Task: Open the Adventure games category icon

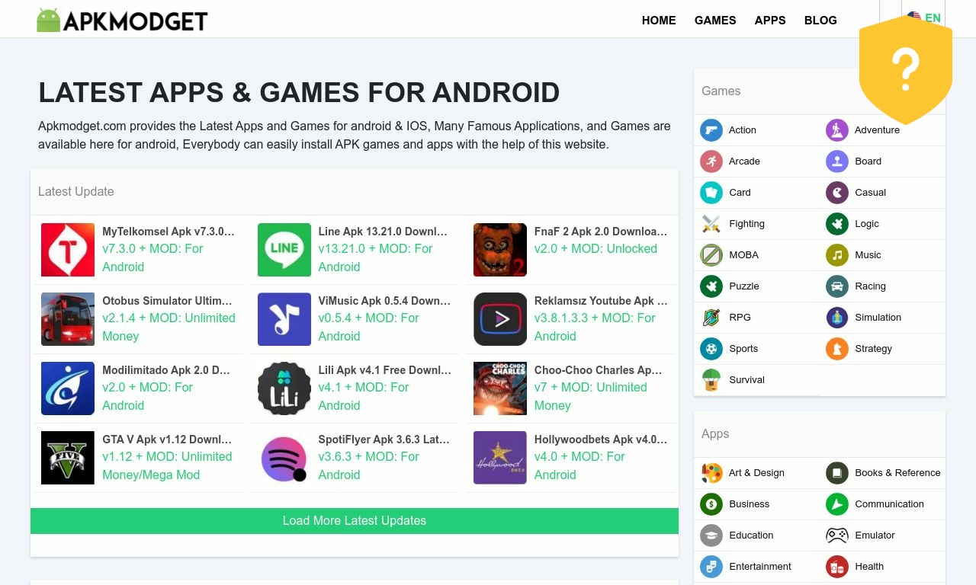Action: pos(837,130)
